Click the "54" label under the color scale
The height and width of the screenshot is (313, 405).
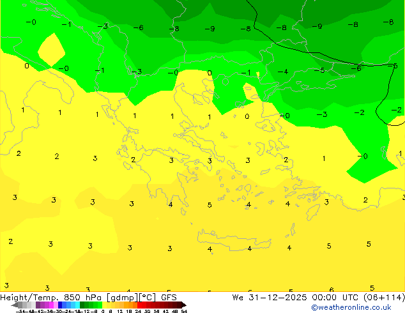coord(183,311)
